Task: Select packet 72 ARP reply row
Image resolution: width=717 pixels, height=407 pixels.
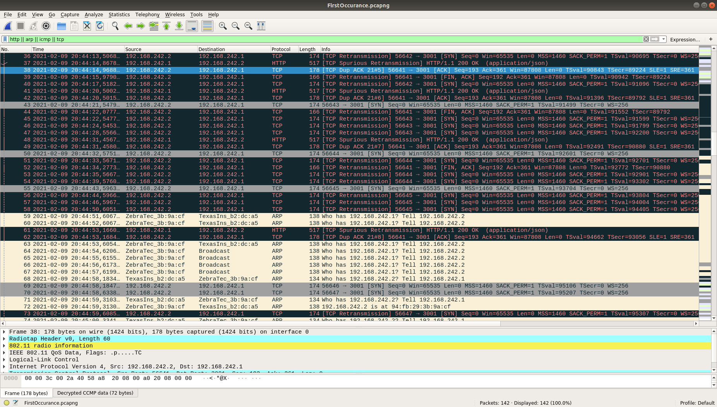Action: 349,307
